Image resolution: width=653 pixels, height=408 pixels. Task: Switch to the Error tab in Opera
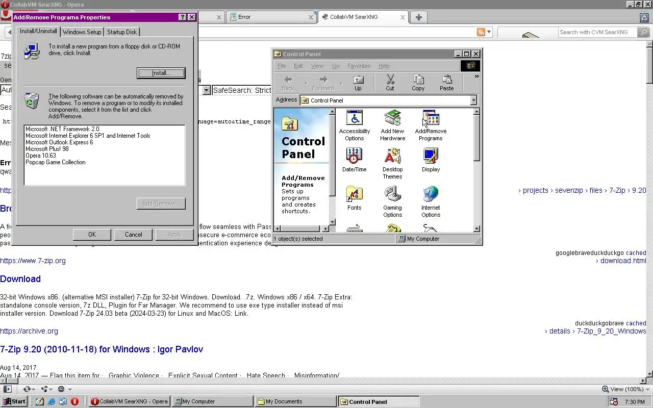272,17
